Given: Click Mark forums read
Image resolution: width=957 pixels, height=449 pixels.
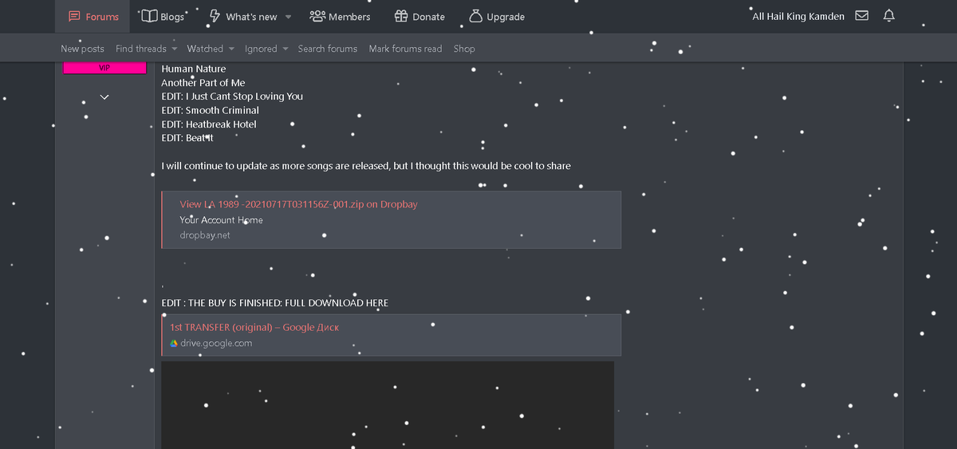Looking at the screenshot, I should point(405,49).
